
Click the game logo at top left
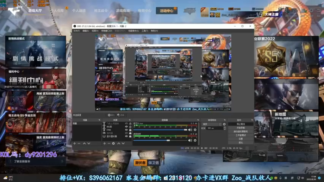[x=15, y=11]
